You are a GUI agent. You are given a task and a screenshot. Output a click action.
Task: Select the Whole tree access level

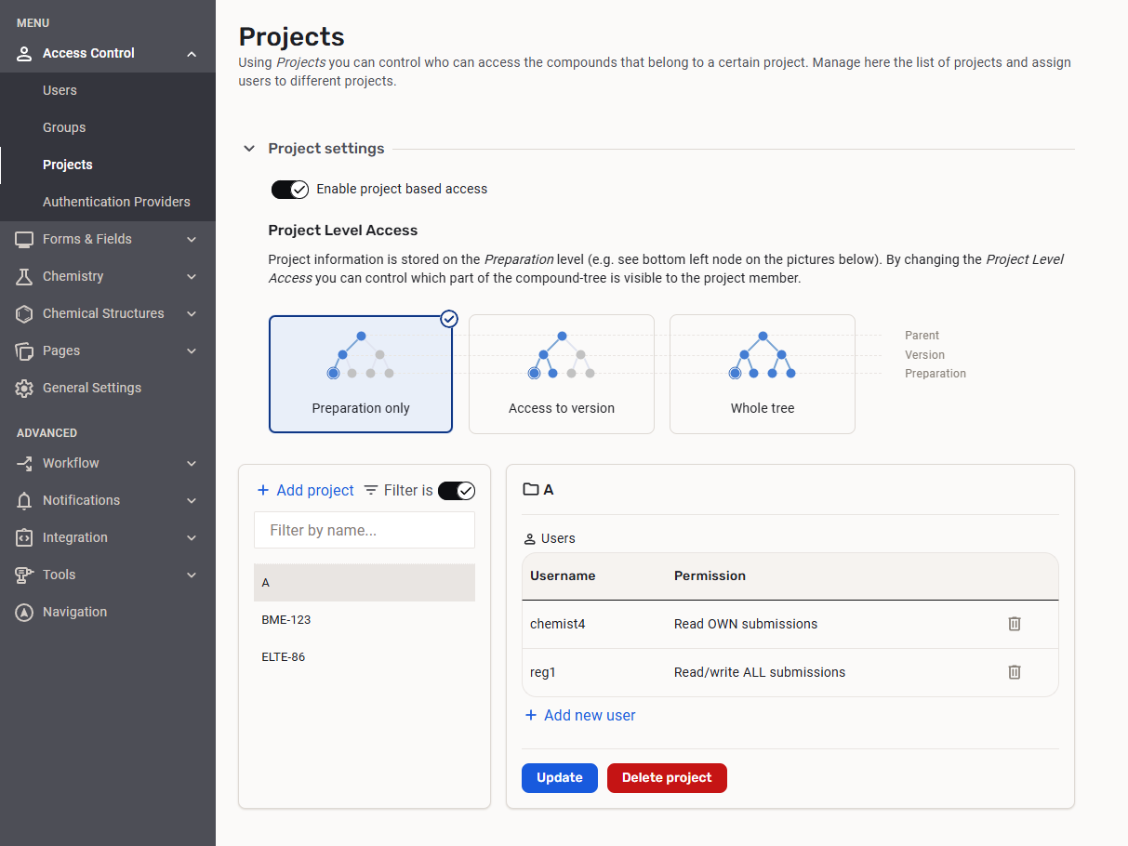click(762, 374)
